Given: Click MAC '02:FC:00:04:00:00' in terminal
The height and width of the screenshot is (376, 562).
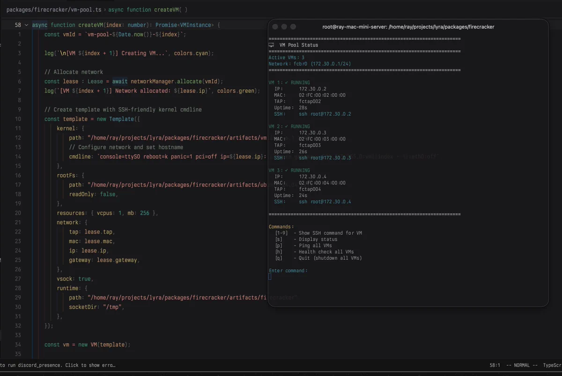Looking at the screenshot, I should click(322, 184).
